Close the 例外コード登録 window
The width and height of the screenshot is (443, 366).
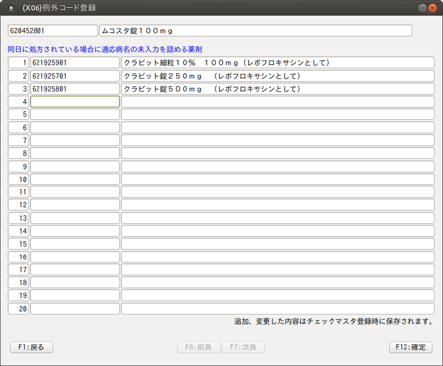pos(432,8)
